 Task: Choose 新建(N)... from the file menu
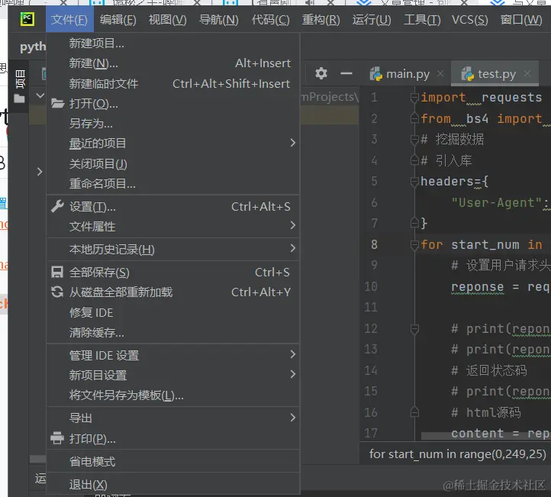tap(173, 63)
